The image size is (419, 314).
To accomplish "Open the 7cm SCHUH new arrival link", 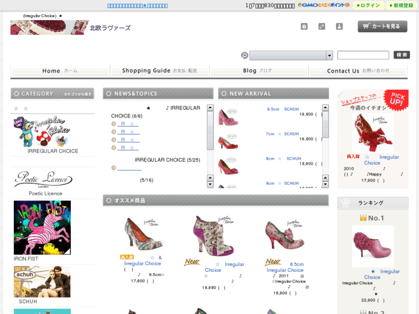I will point(282,134).
